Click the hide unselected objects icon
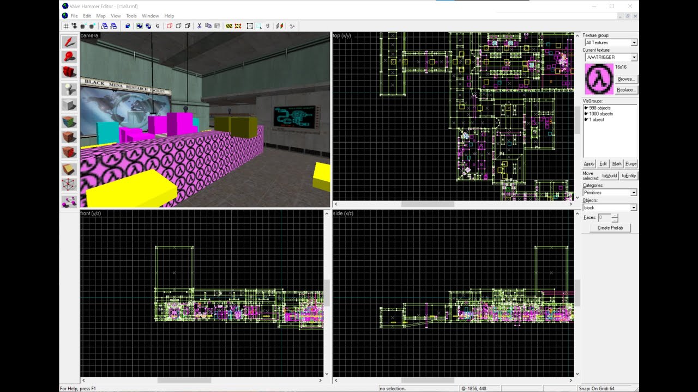The width and height of the screenshot is (698, 392). [178, 26]
